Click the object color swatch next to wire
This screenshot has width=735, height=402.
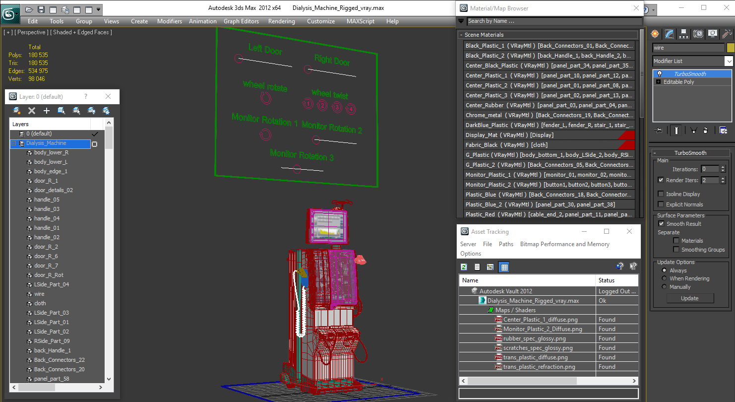pyautogui.click(x=730, y=48)
